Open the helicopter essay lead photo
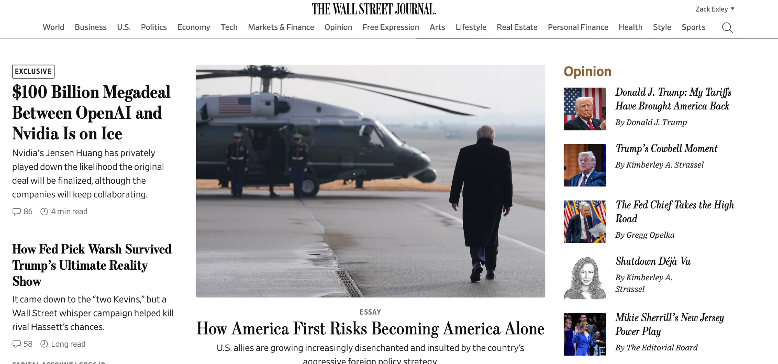 (370, 181)
